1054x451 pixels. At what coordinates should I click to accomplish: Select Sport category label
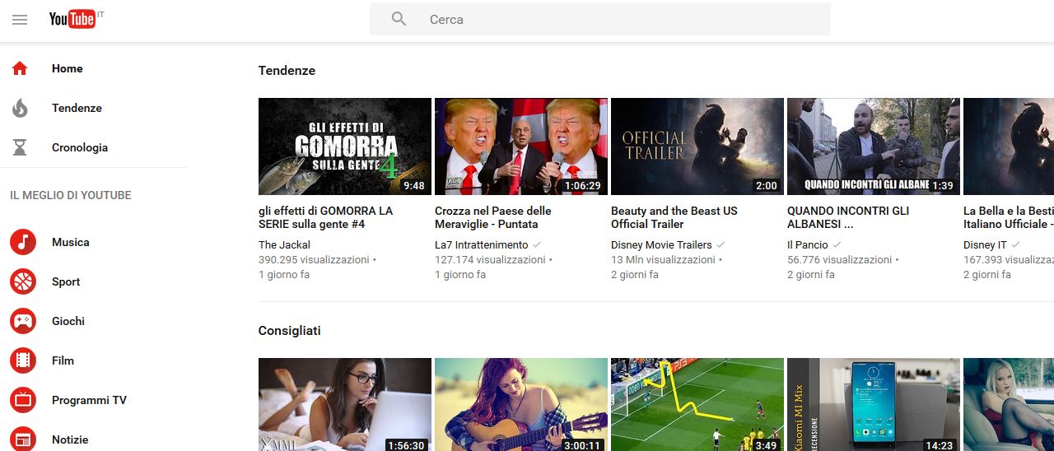(x=66, y=281)
